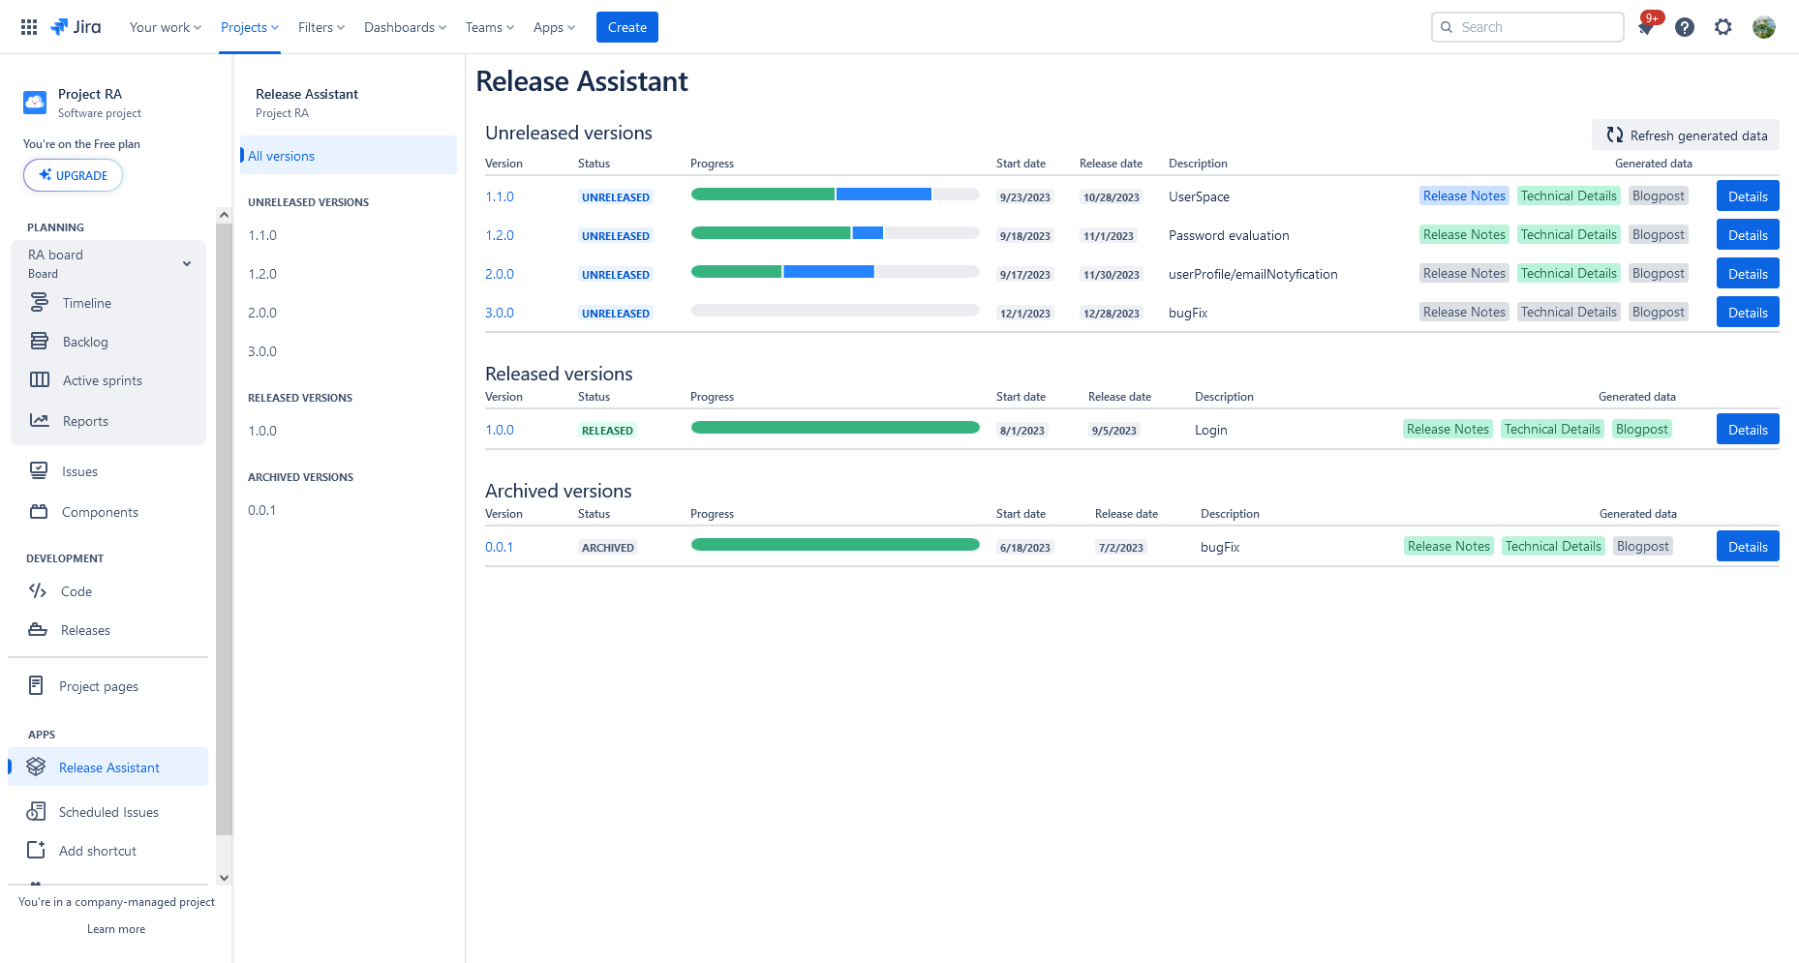Click Refresh generated data button
This screenshot has width=1799, height=963.
(1686, 135)
